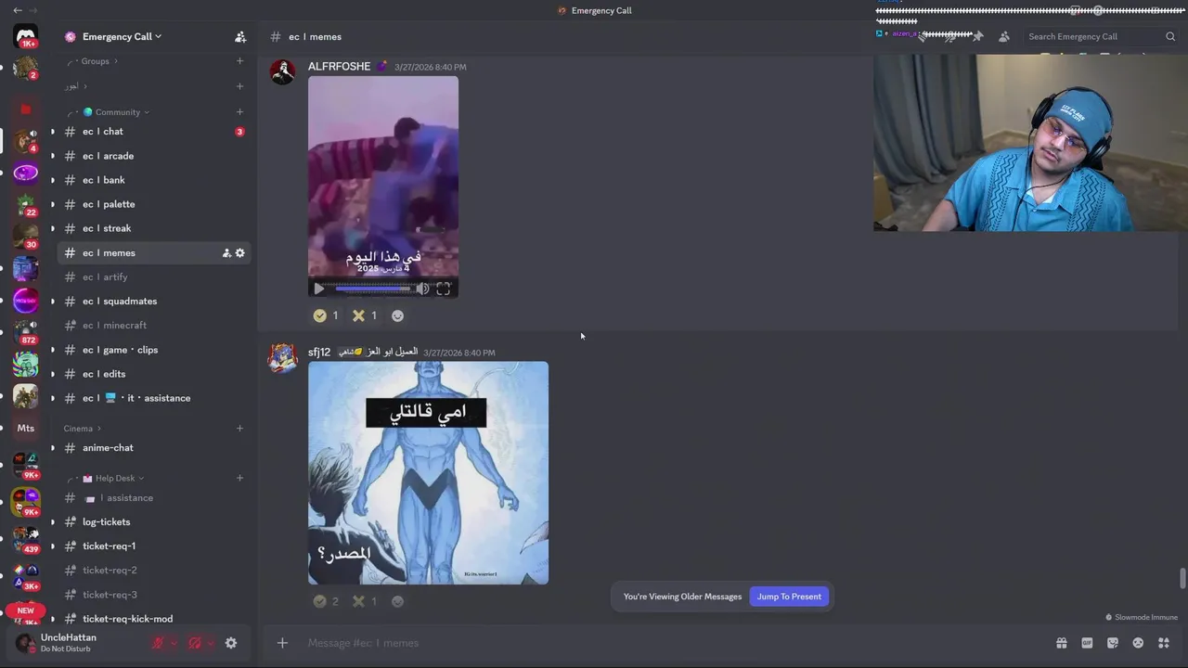Viewport: 1188px width, 668px height.
Task: Open sfj12 meme image
Action: 428,473
